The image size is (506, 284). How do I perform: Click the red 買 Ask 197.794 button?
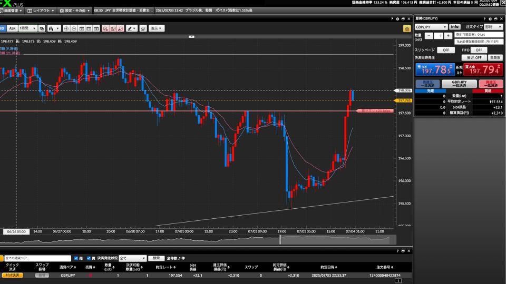click(483, 69)
